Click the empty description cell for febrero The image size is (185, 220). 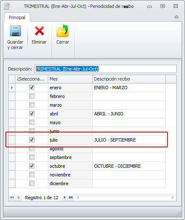pyautogui.click(x=129, y=96)
